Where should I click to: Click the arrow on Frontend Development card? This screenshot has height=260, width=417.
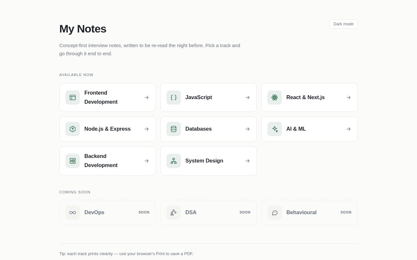point(147,97)
